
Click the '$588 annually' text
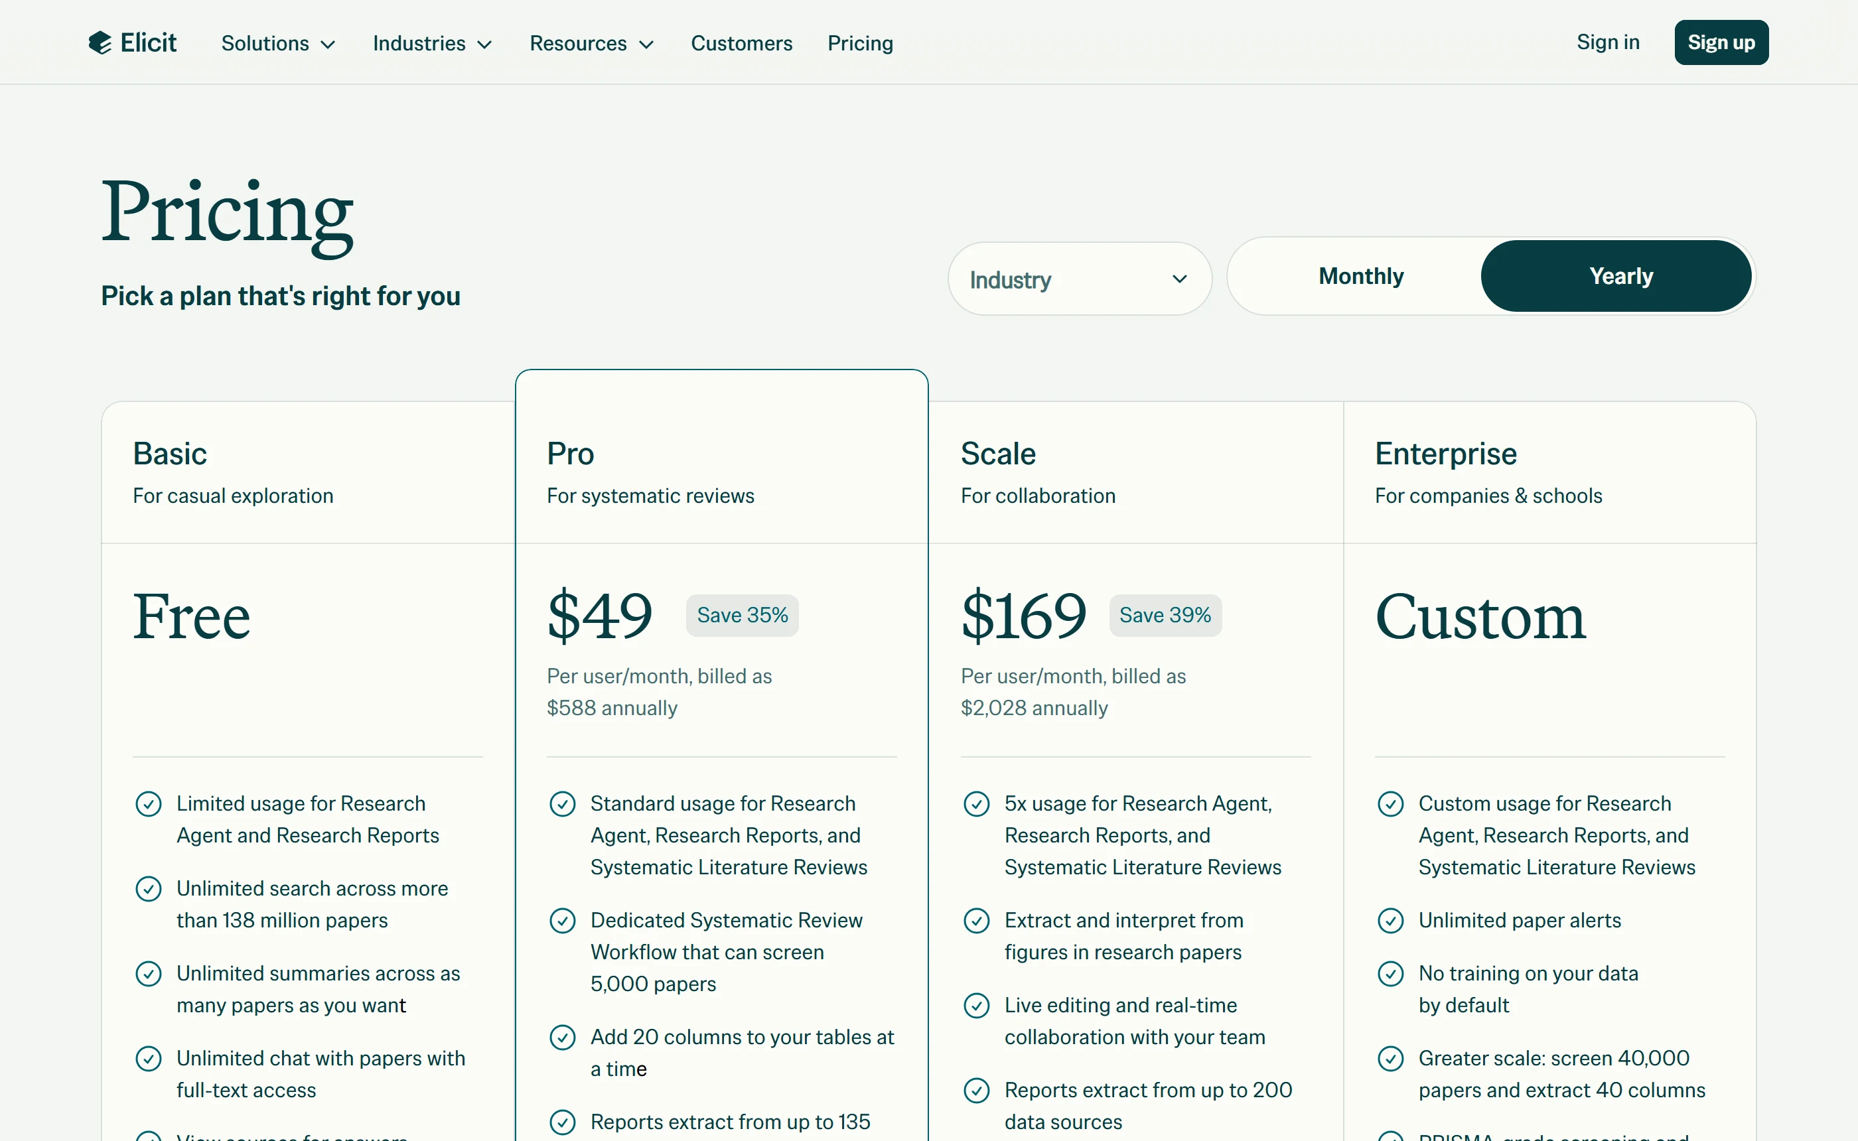coord(612,708)
